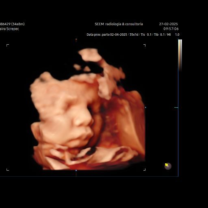Click the blue square marker below the volume

click(76, 170)
